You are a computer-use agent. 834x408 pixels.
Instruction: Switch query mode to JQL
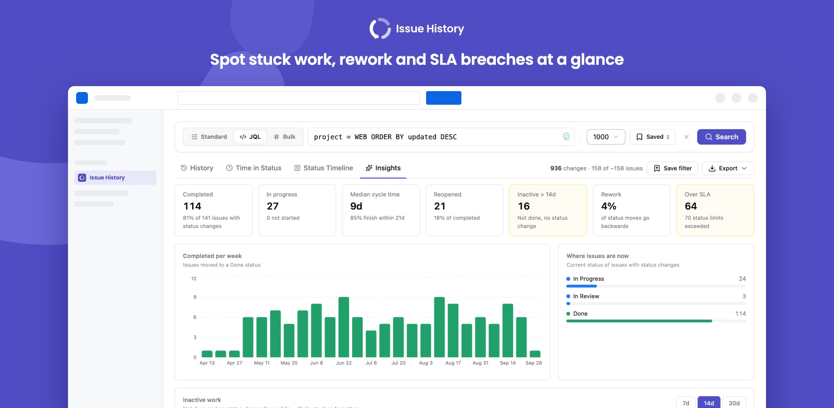(x=250, y=137)
